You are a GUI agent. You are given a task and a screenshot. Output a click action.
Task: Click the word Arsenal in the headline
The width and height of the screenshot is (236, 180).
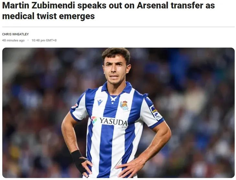[x=152, y=5]
